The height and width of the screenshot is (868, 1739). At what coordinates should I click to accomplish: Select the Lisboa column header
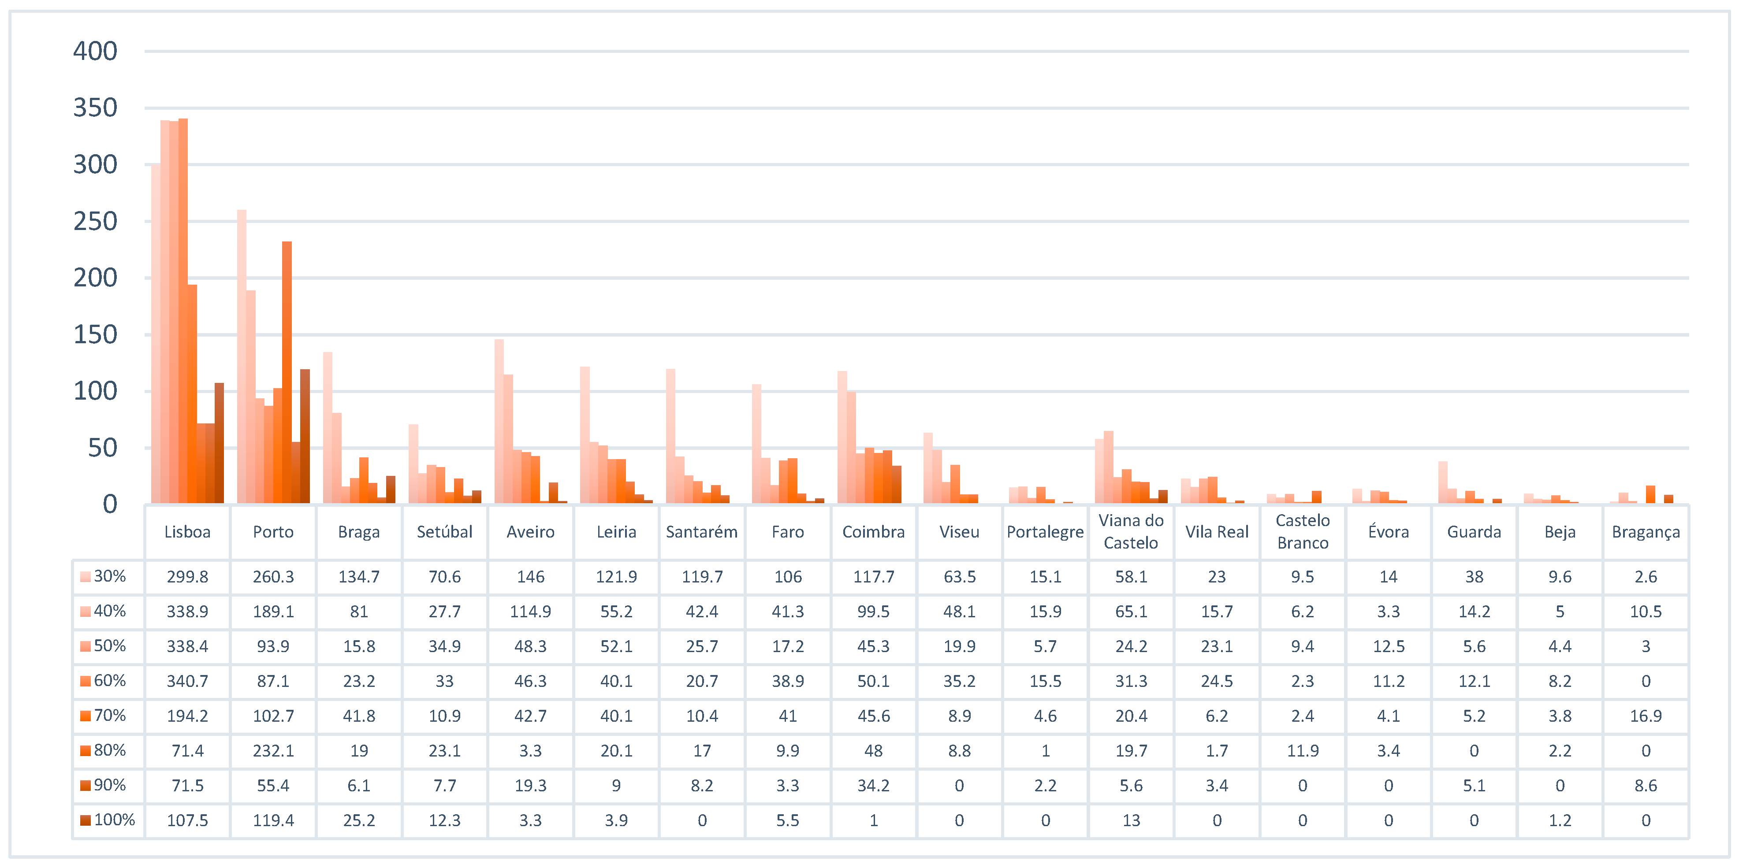click(x=187, y=532)
